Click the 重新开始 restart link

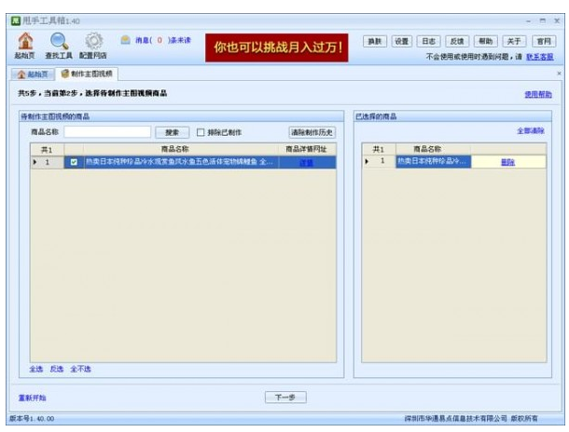point(32,398)
